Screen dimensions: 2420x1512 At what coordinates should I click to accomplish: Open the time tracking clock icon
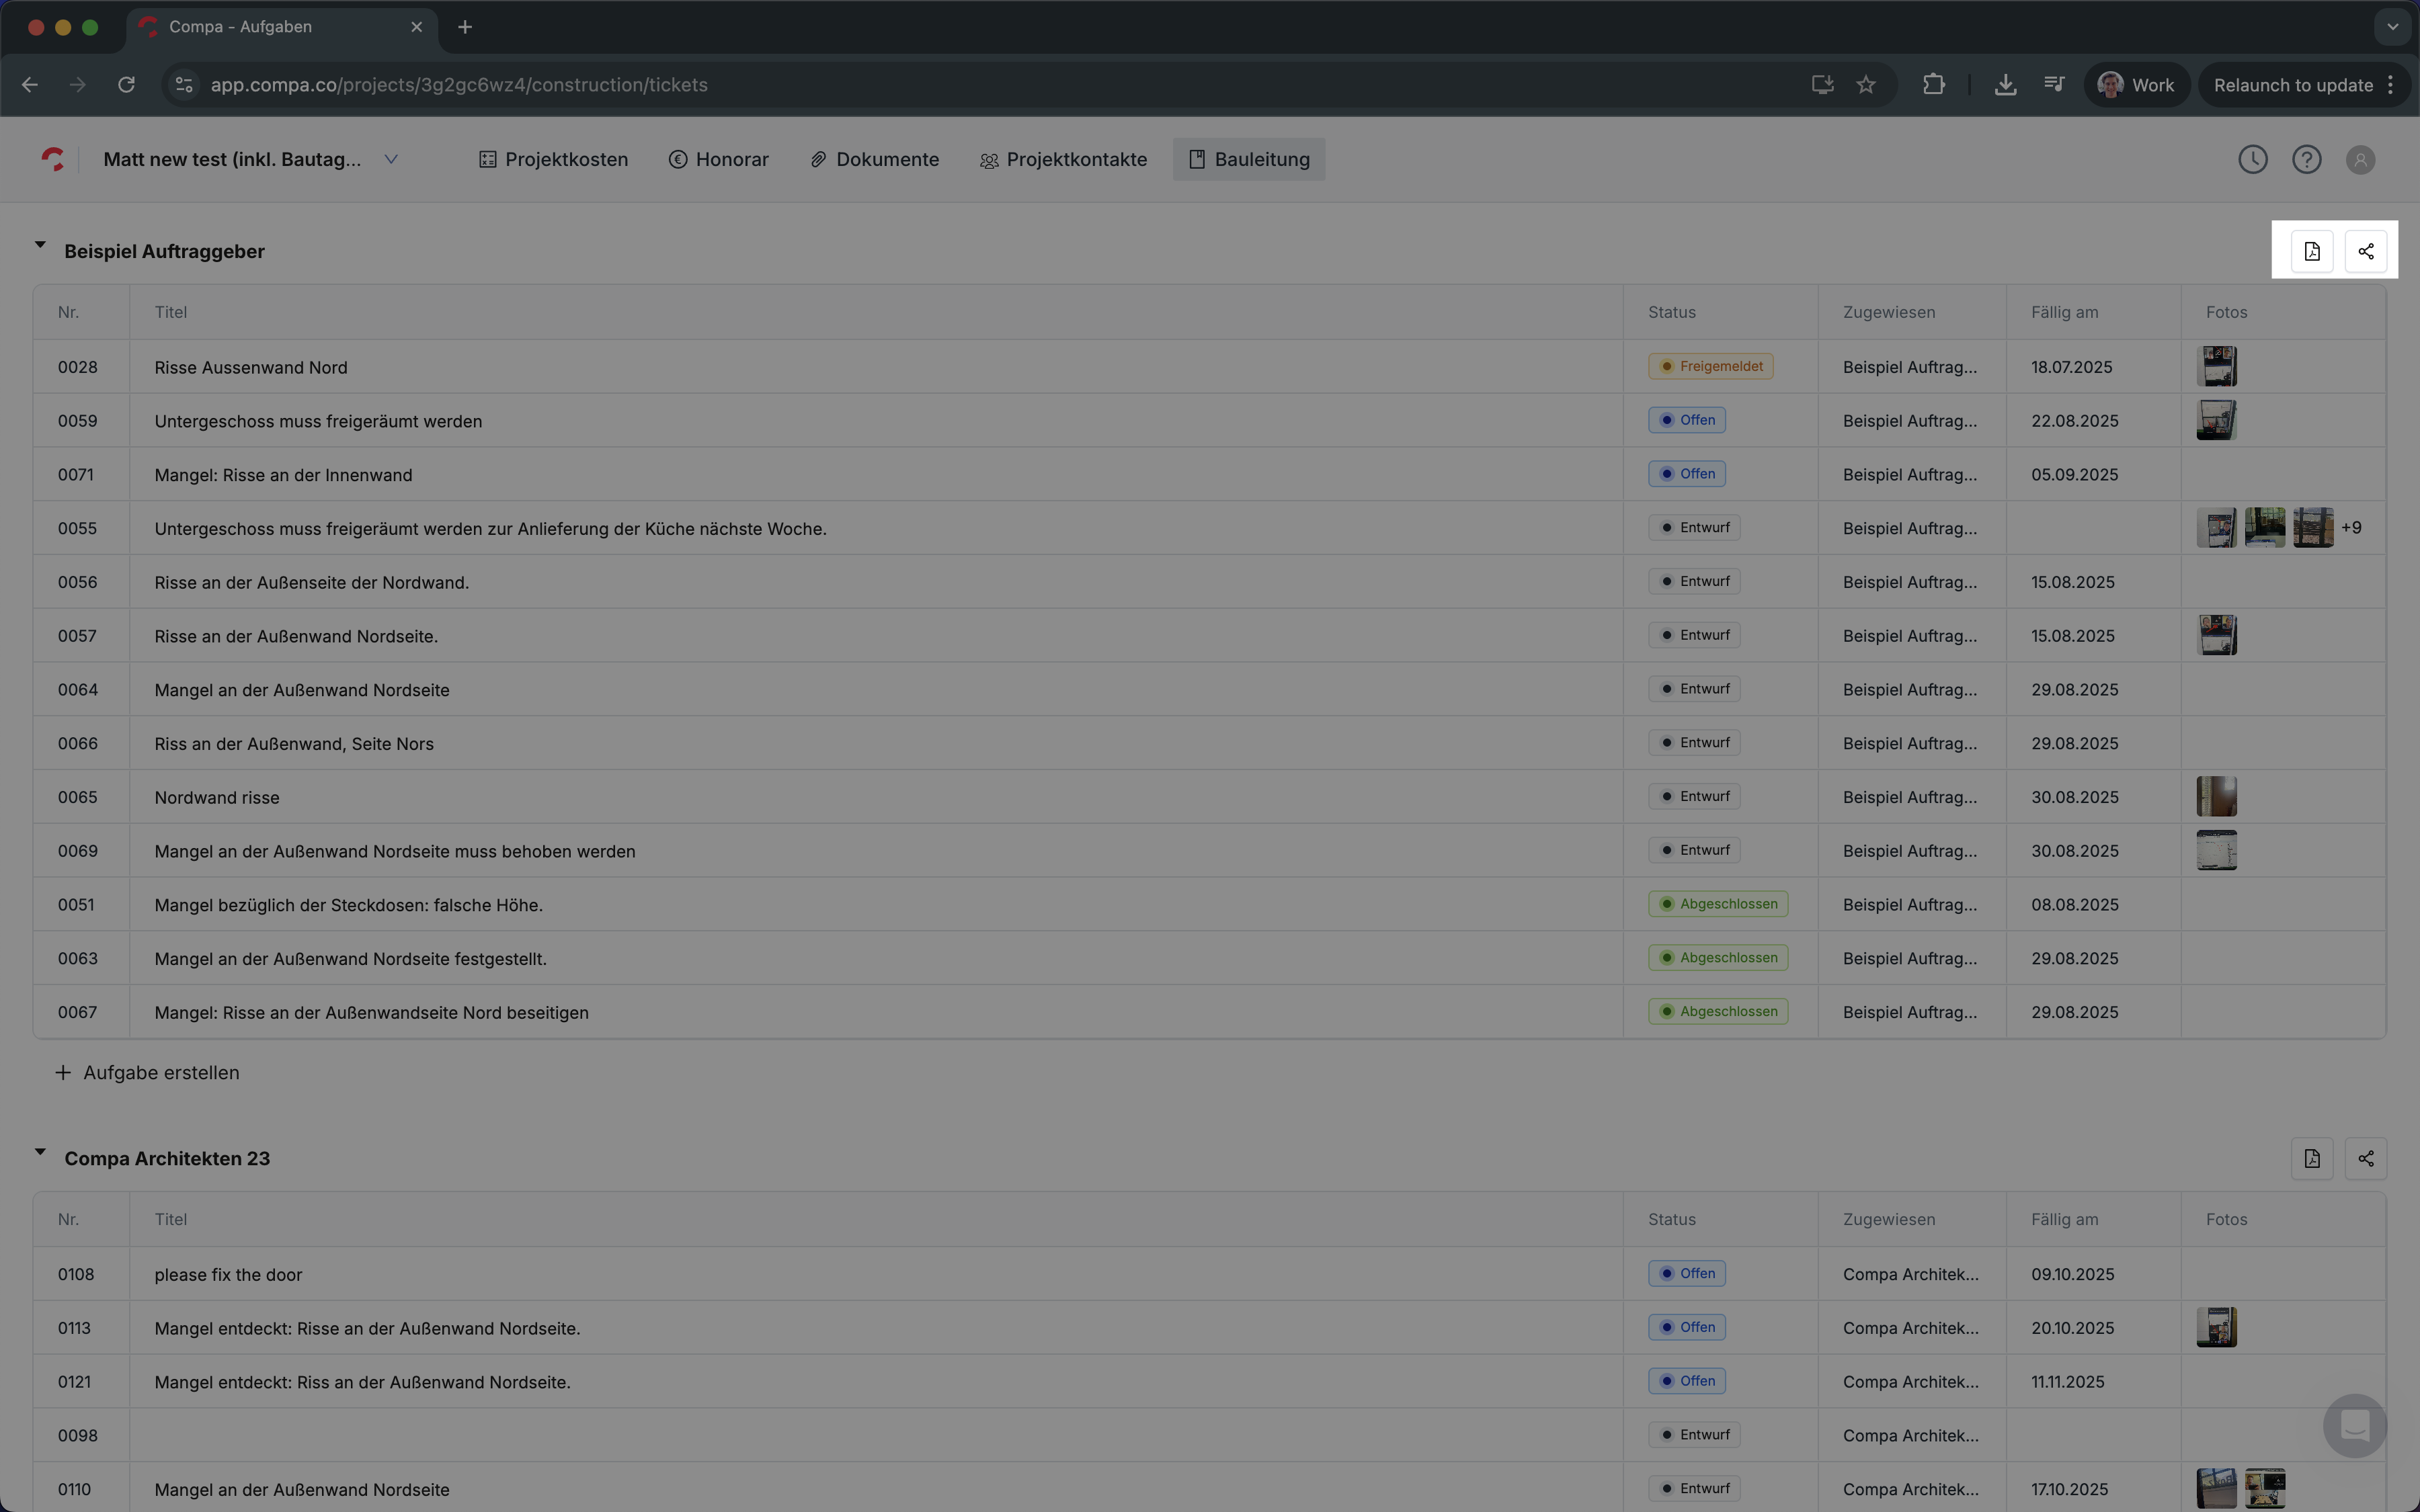click(2252, 159)
